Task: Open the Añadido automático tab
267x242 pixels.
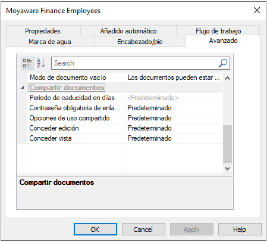Action: click(128, 31)
